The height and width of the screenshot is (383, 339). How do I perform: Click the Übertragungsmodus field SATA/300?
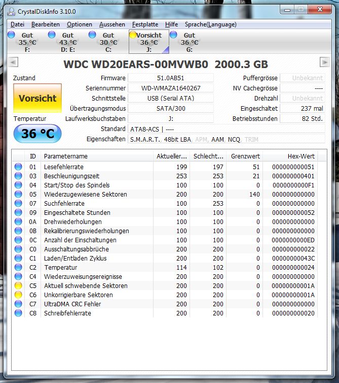pos(171,109)
